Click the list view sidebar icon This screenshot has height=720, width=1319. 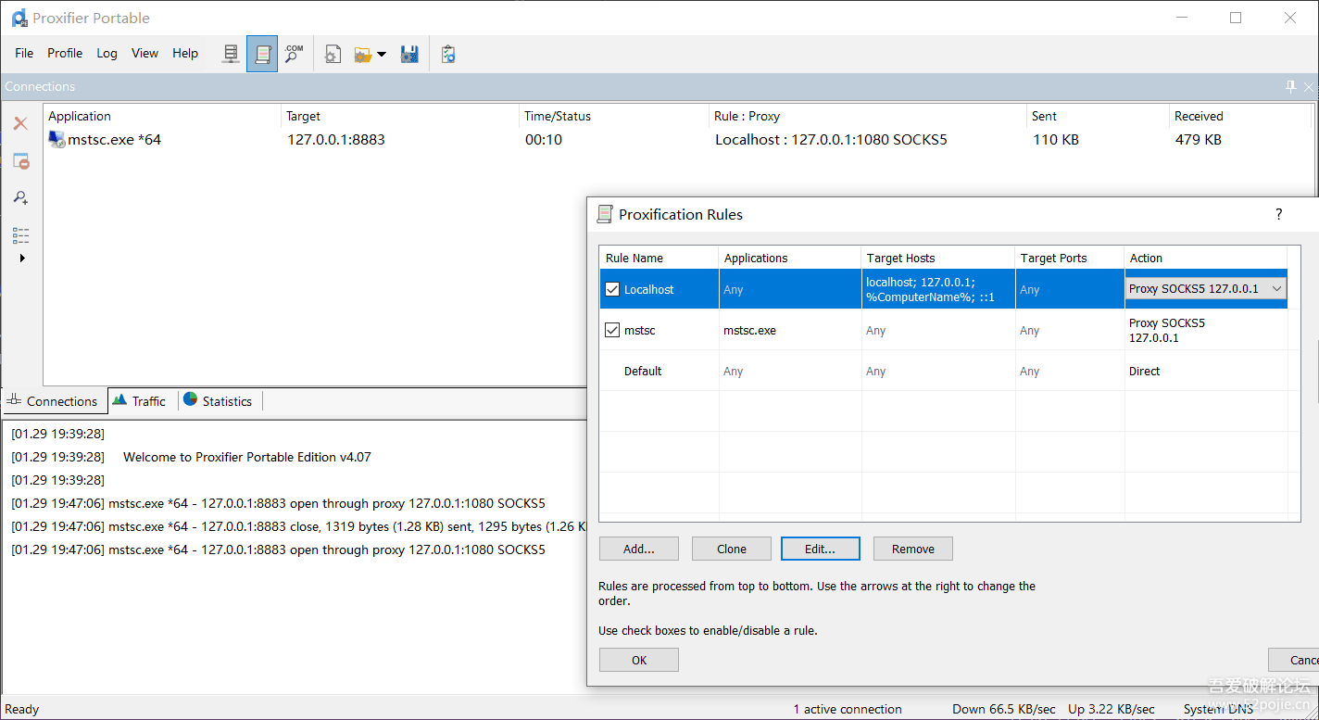coord(20,234)
